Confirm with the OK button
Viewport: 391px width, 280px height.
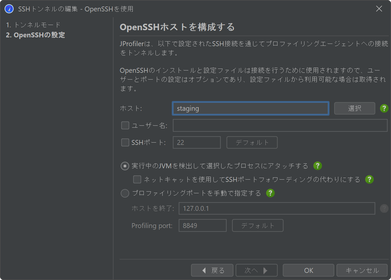tap(308, 270)
